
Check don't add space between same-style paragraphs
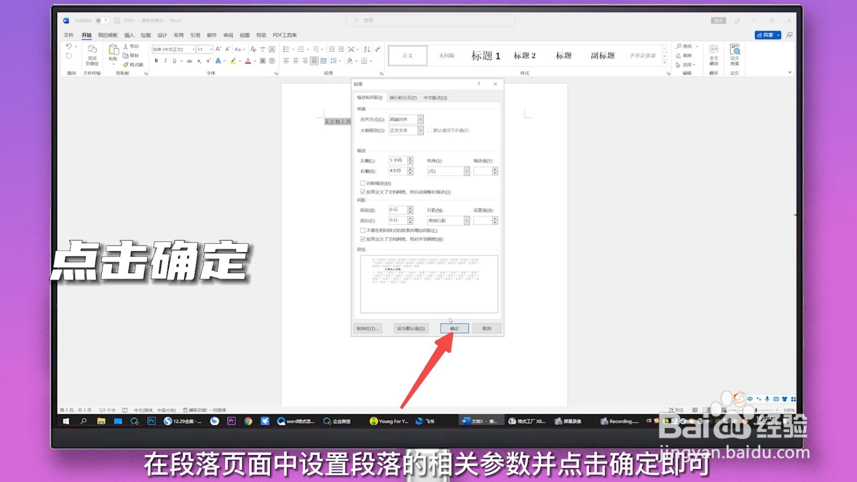(363, 230)
